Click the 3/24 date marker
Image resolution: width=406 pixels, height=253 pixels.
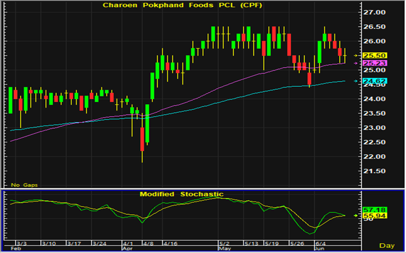[100, 244]
